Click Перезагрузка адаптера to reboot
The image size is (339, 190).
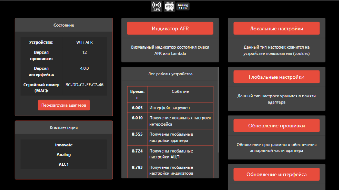(64, 105)
